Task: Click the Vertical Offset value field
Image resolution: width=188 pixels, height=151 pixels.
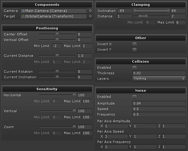Action: (x=85, y=40)
